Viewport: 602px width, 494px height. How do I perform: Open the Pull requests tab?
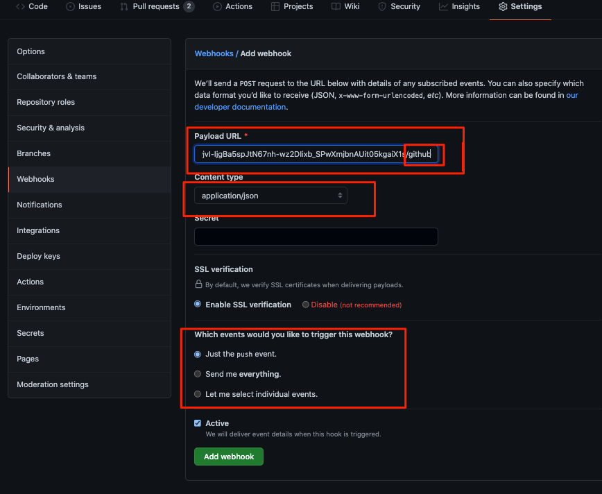coord(157,6)
